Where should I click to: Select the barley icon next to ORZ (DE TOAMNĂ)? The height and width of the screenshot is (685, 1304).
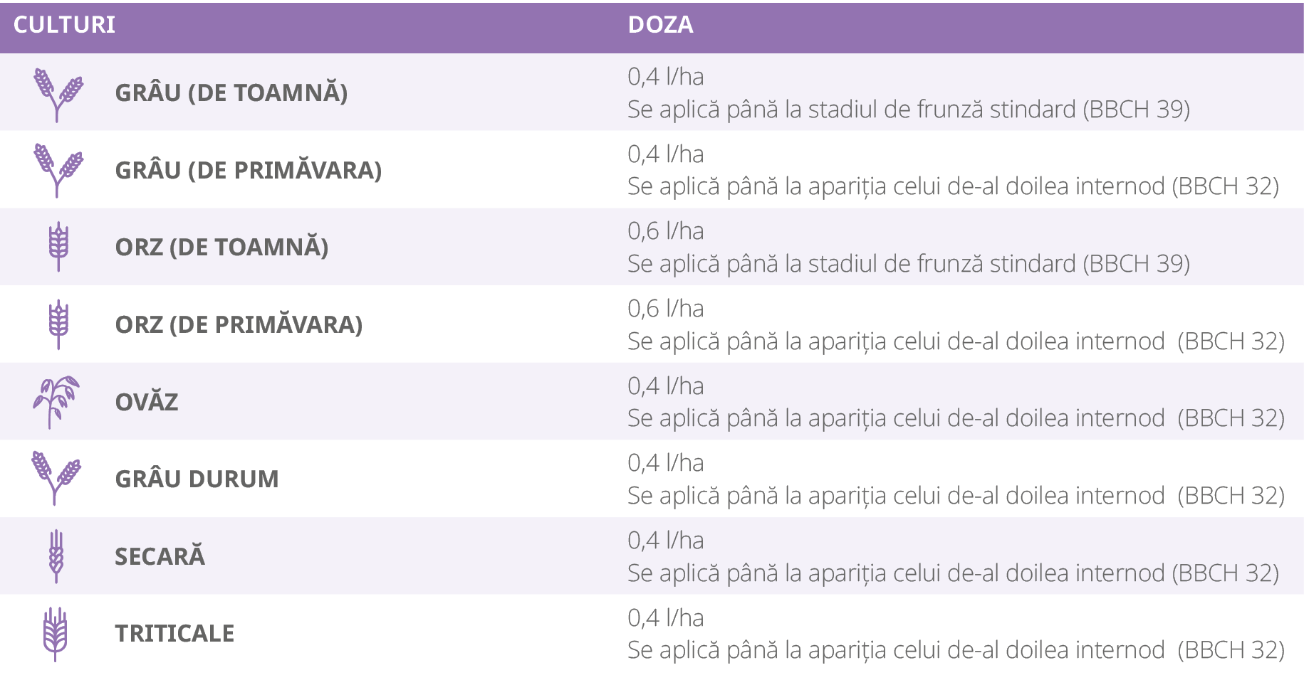[58, 247]
